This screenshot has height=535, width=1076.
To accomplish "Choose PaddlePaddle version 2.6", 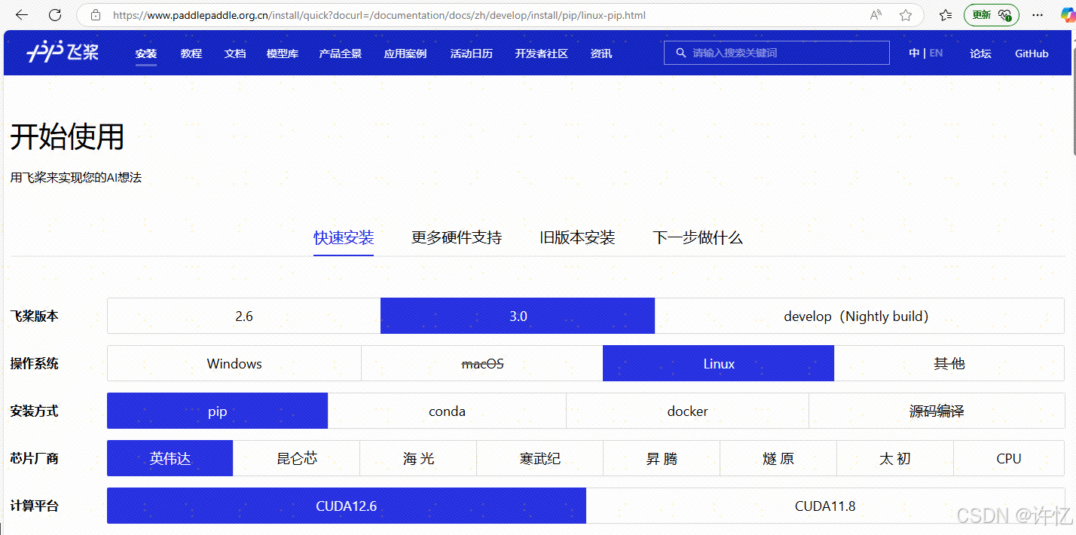I will click(x=244, y=316).
